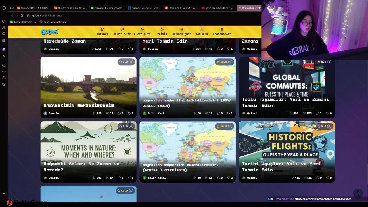Open the Leaderboard page
The height and width of the screenshot is (207, 368).
[x=222, y=32]
